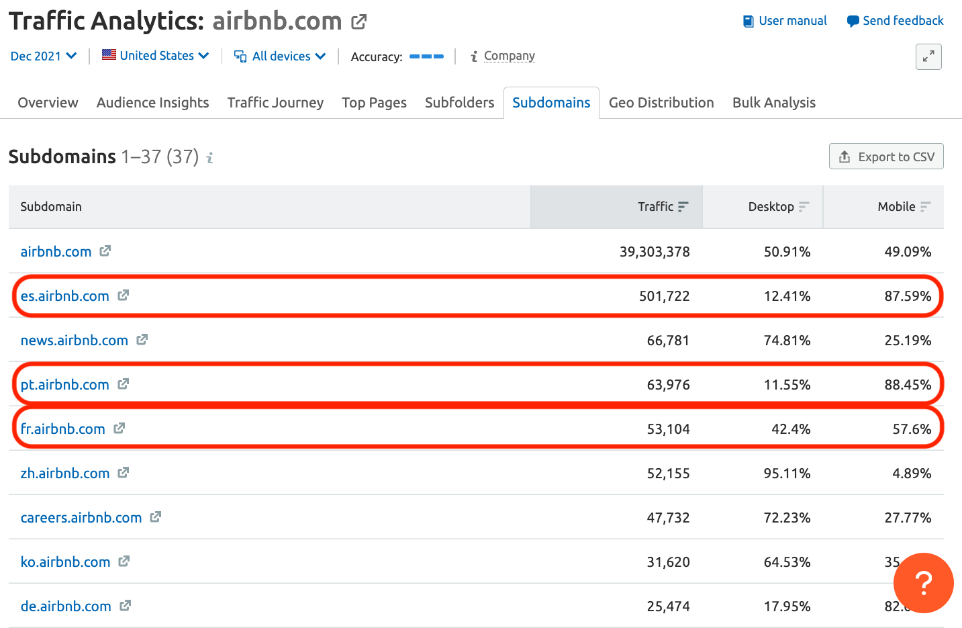Sort by the Traffic column header

(x=616, y=207)
